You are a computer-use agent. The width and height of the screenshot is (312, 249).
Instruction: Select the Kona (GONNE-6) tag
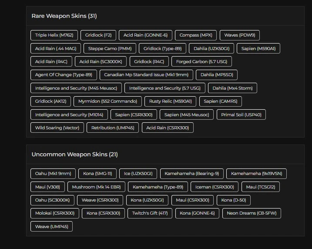click(x=197, y=213)
